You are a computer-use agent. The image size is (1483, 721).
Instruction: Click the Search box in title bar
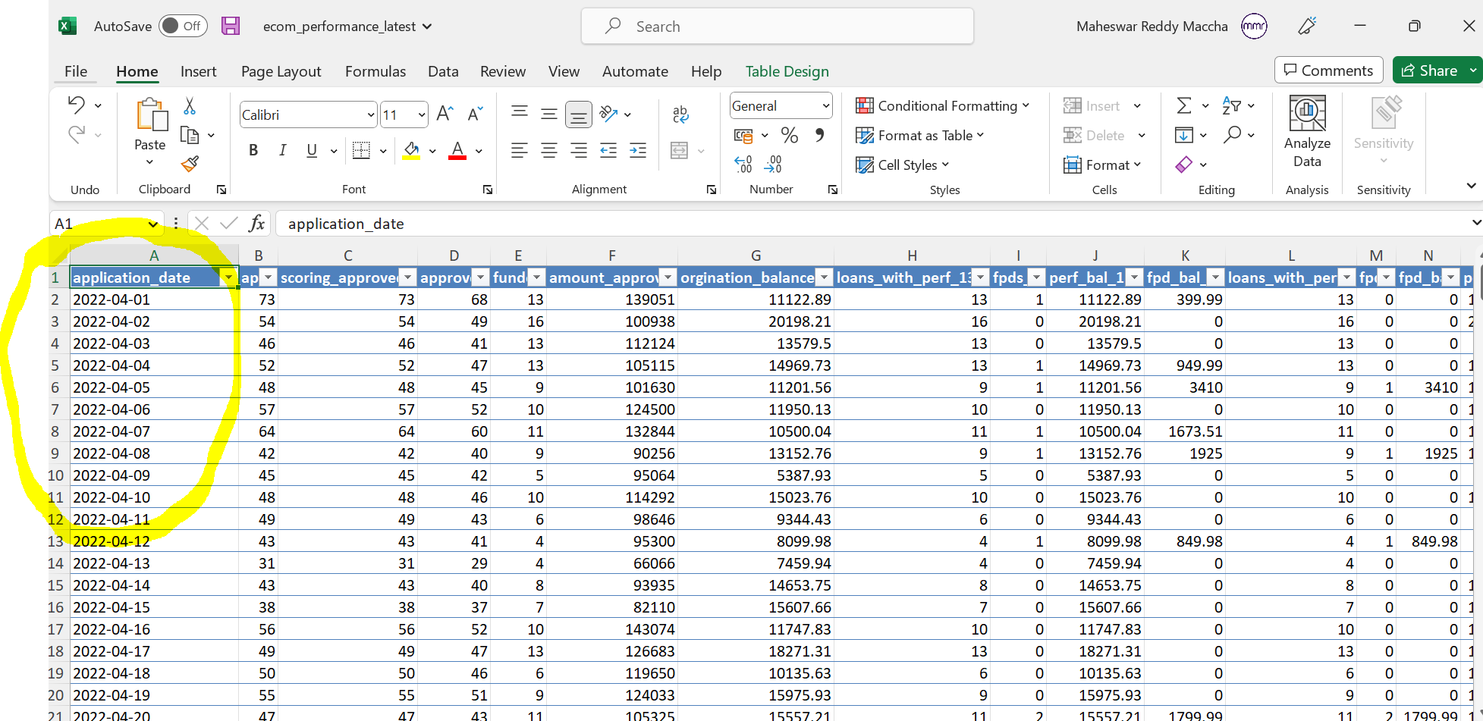tap(778, 26)
